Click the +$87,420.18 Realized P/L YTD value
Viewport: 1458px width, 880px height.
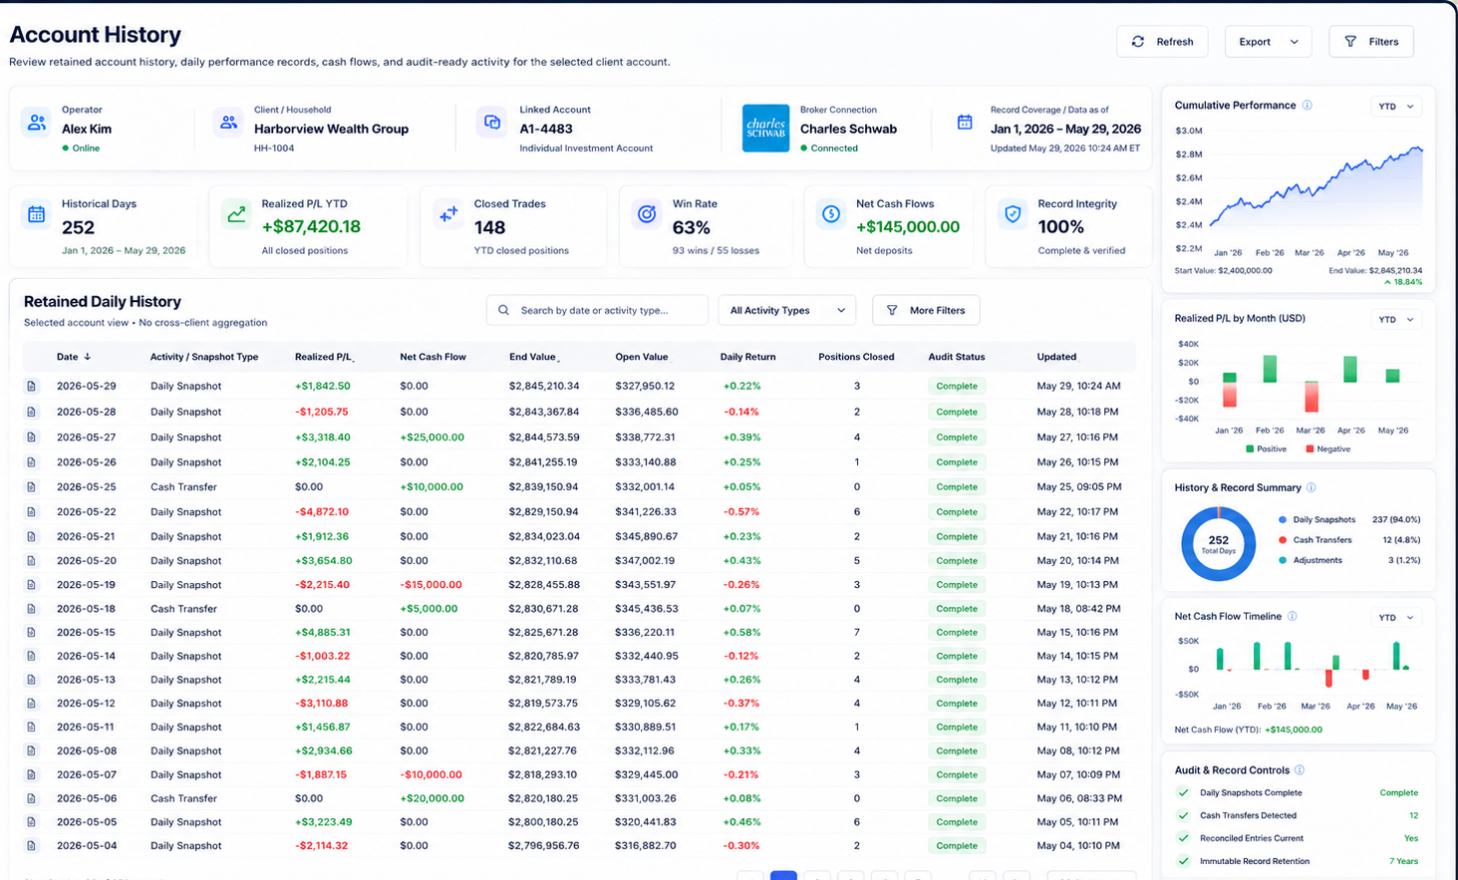click(x=311, y=227)
